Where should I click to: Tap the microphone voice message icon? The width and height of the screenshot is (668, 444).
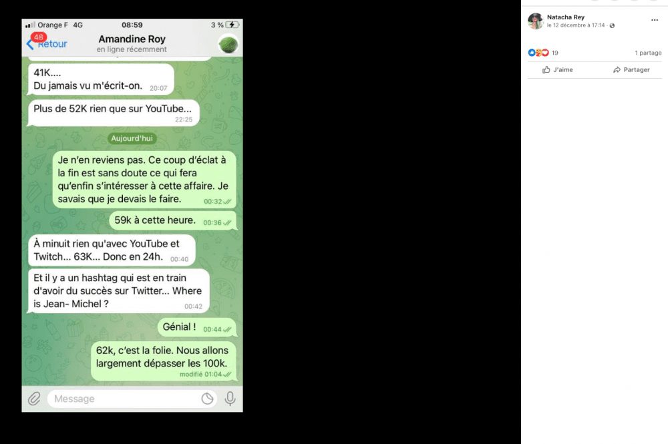click(230, 399)
